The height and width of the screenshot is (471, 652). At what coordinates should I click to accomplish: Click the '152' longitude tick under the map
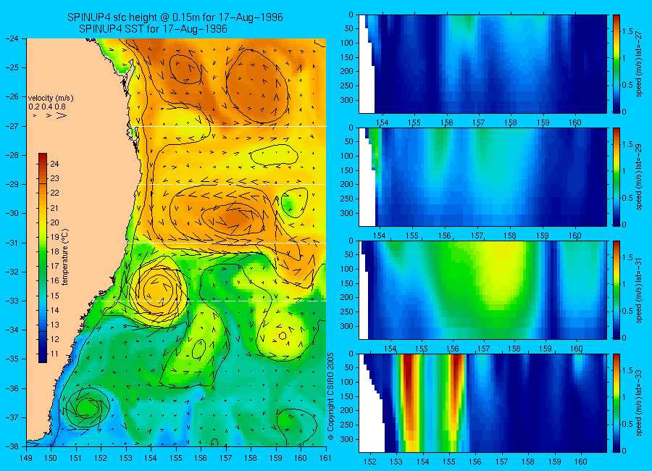(101, 458)
